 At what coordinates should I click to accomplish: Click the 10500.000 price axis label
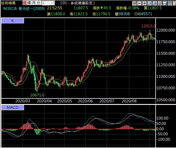point(166,100)
